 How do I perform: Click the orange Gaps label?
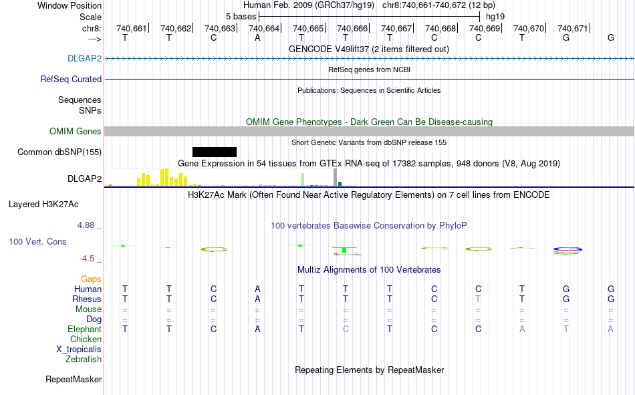91,279
